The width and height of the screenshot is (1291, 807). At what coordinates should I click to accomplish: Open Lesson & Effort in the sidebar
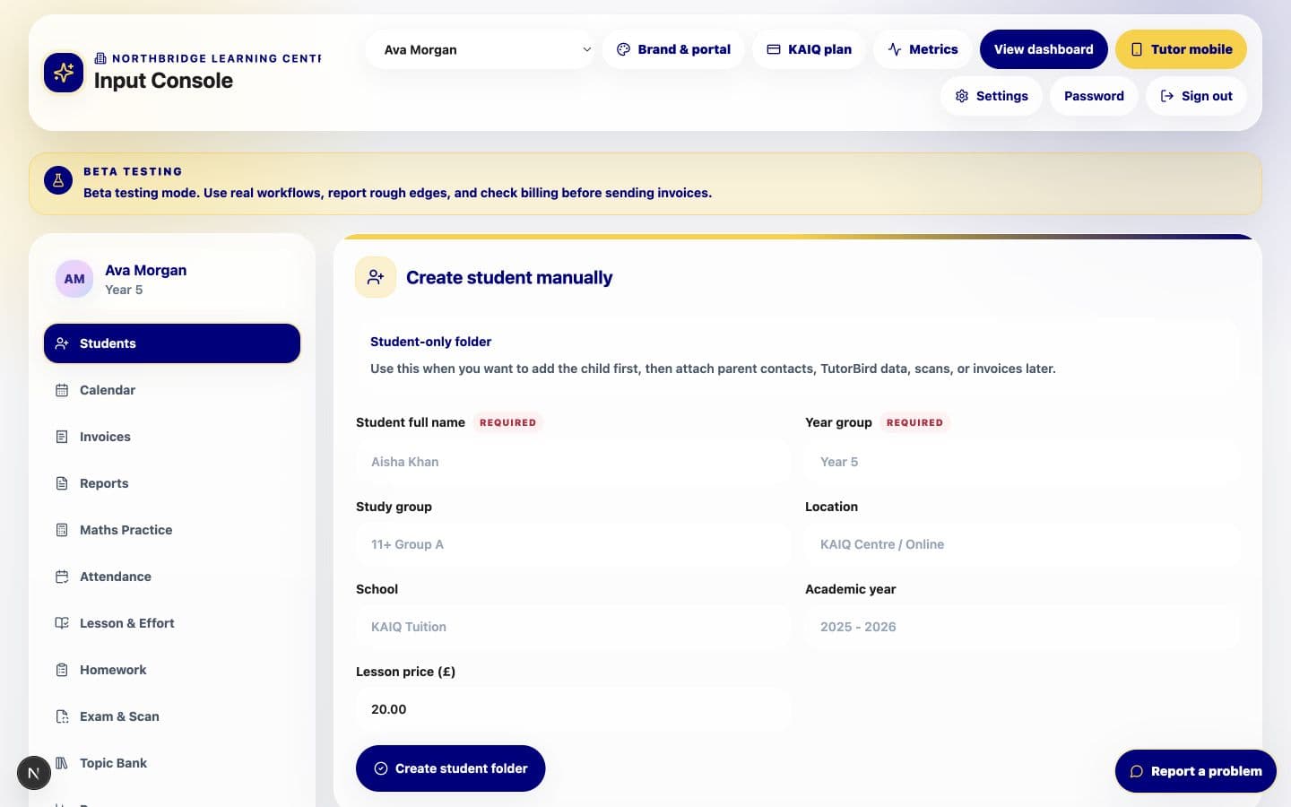pyautogui.click(x=172, y=623)
